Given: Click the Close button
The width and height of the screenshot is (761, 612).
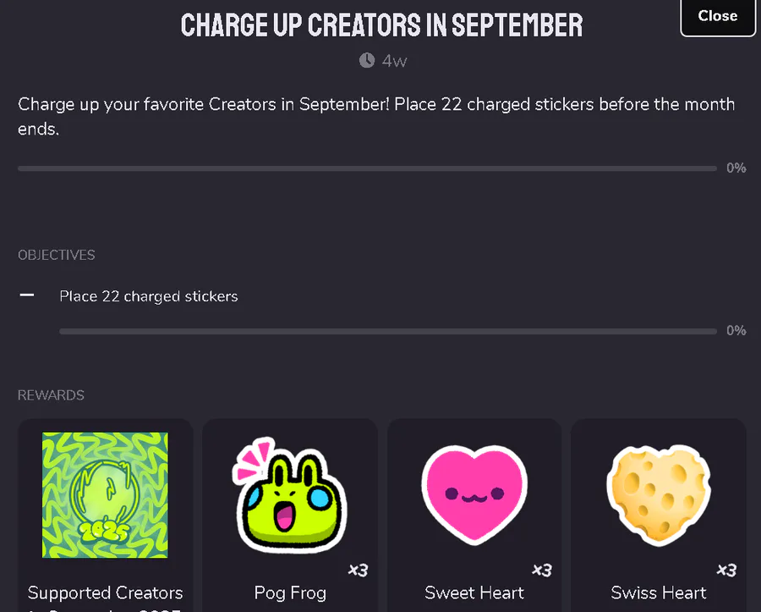Looking at the screenshot, I should 718,17.
